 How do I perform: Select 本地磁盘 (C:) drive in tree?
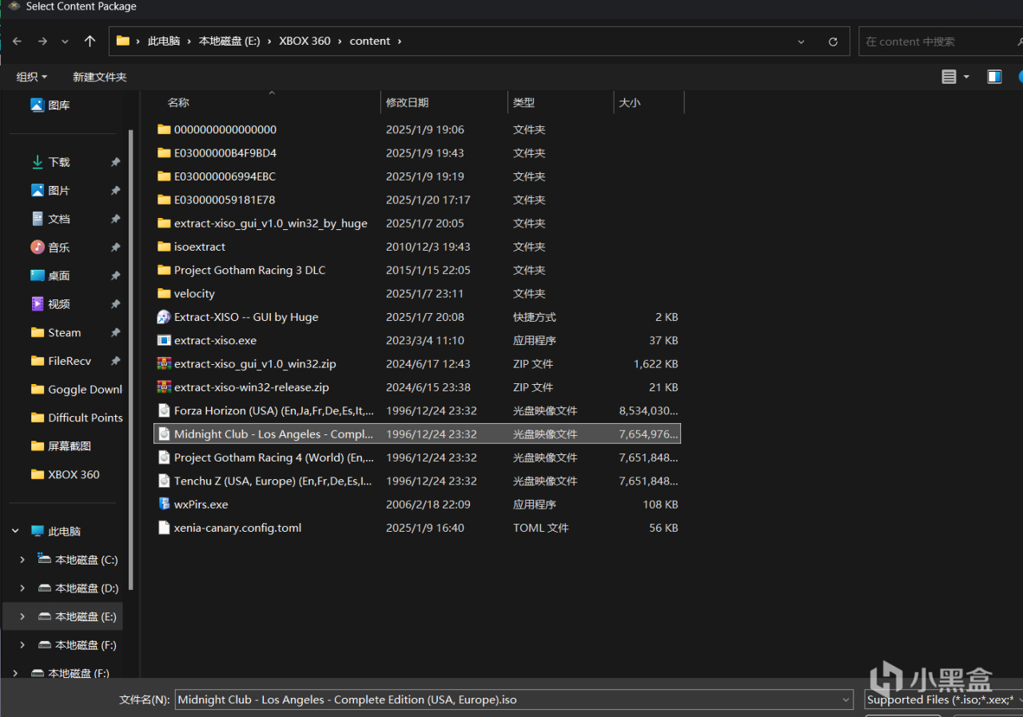(78, 560)
